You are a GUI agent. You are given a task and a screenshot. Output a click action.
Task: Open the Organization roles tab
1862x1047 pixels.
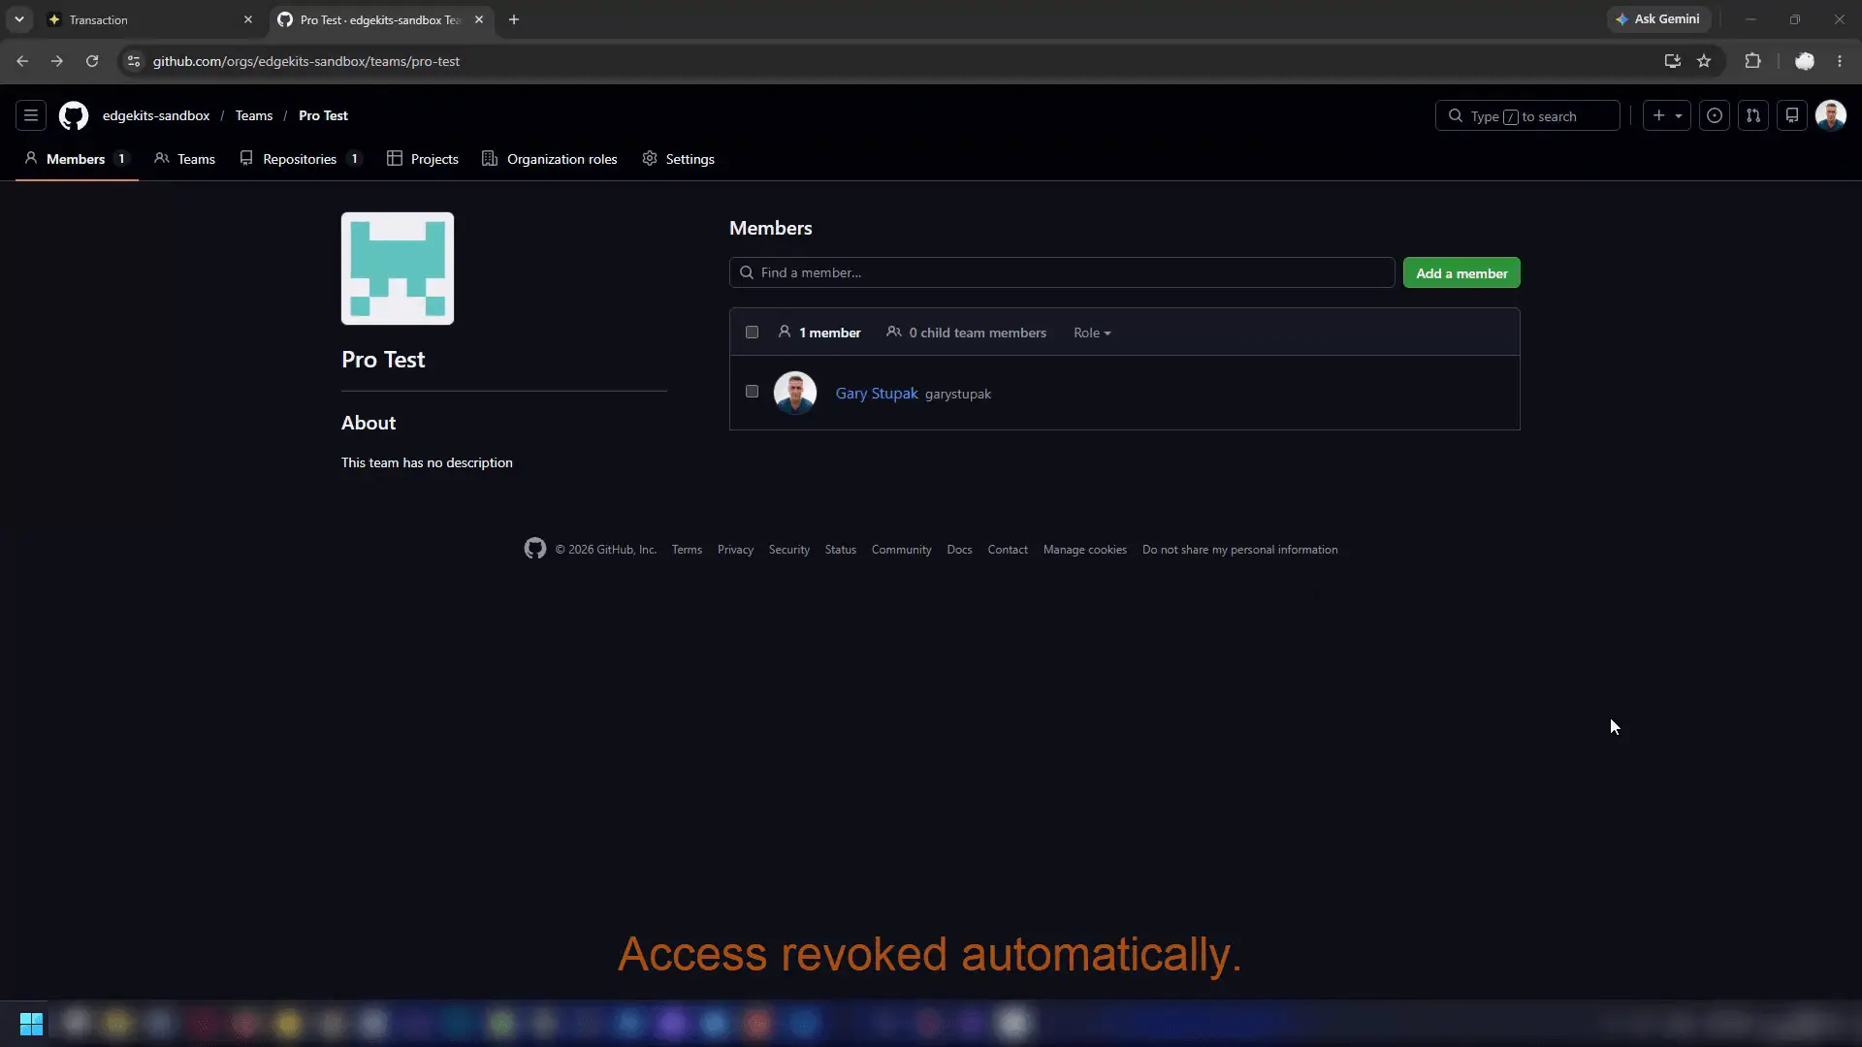click(x=550, y=159)
